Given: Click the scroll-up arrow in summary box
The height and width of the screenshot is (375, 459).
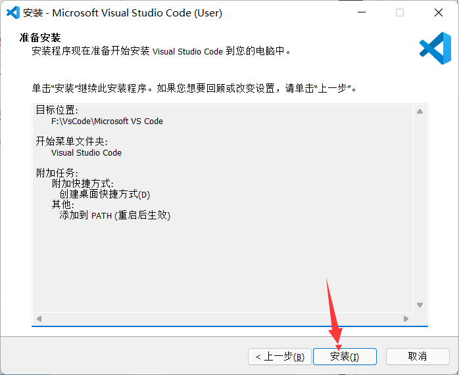Looking at the screenshot, I should (420, 112).
